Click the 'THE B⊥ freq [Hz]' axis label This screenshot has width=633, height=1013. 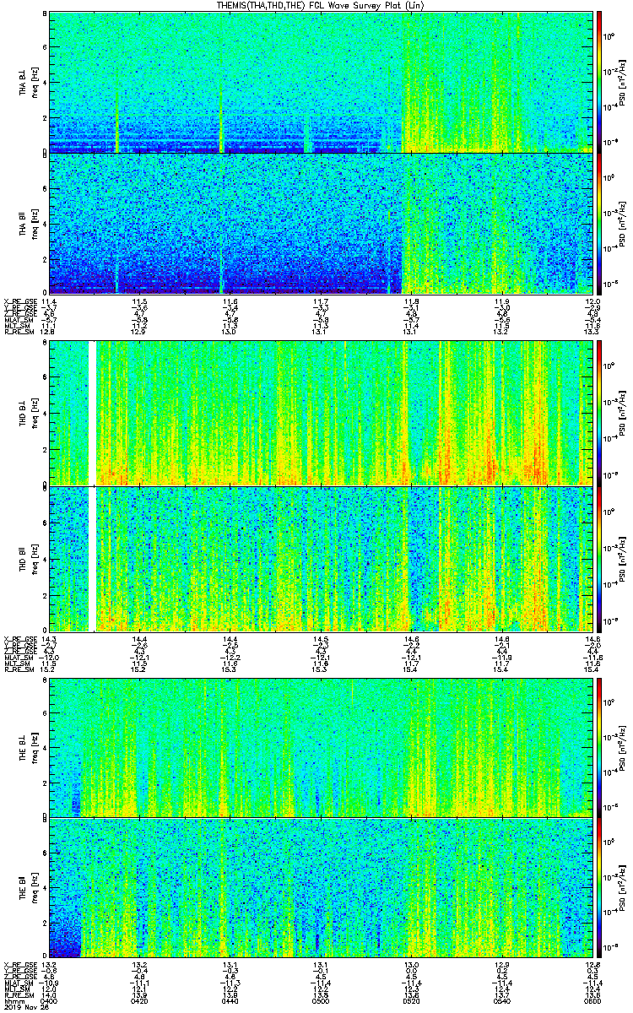coord(28,747)
